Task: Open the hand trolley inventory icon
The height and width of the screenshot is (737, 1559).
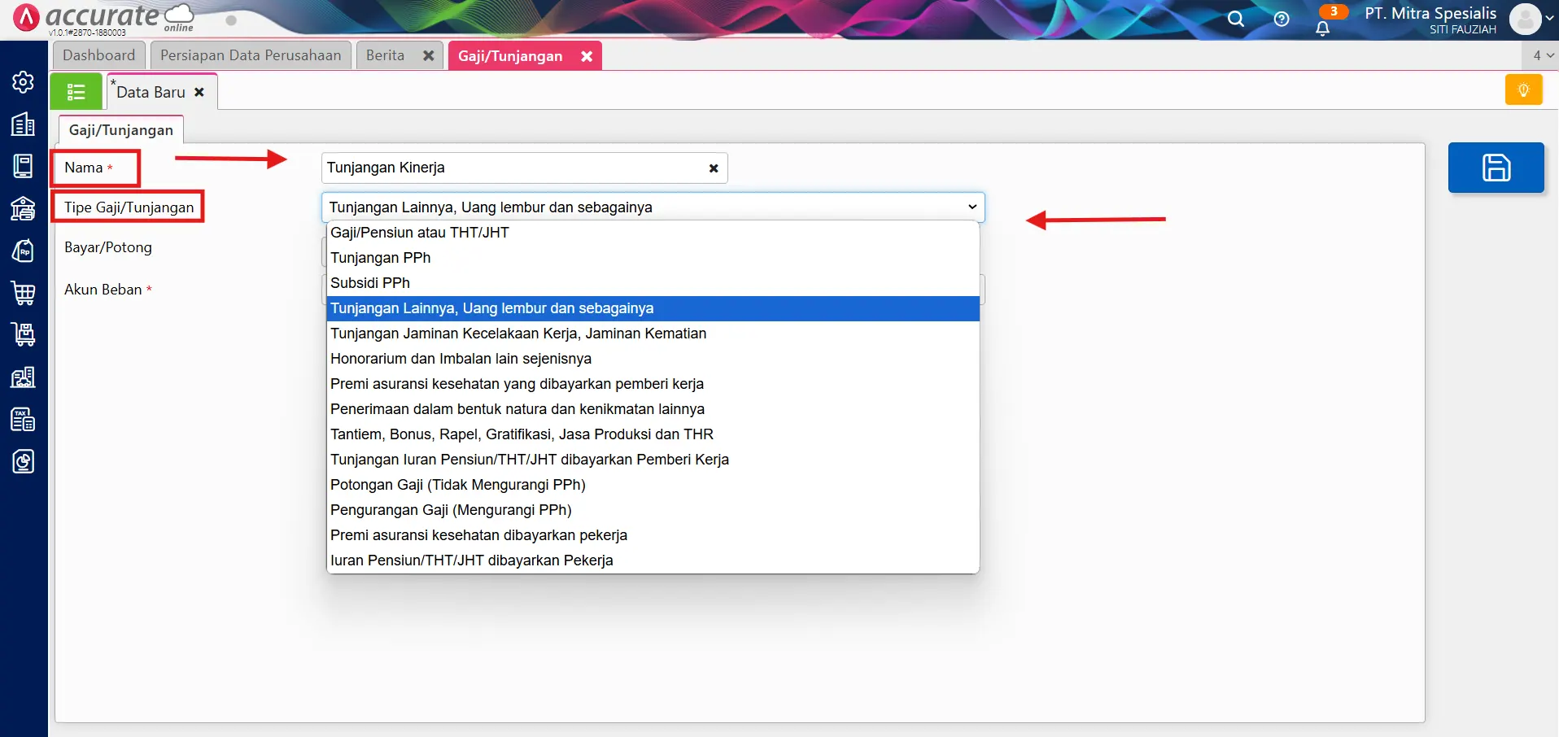Action: (23, 334)
